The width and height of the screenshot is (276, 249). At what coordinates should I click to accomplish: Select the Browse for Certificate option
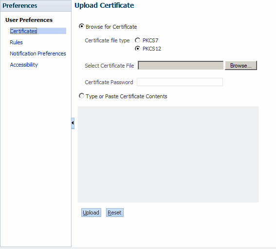coord(81,26)
